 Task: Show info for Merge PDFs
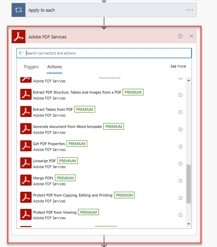pos(180,181)
